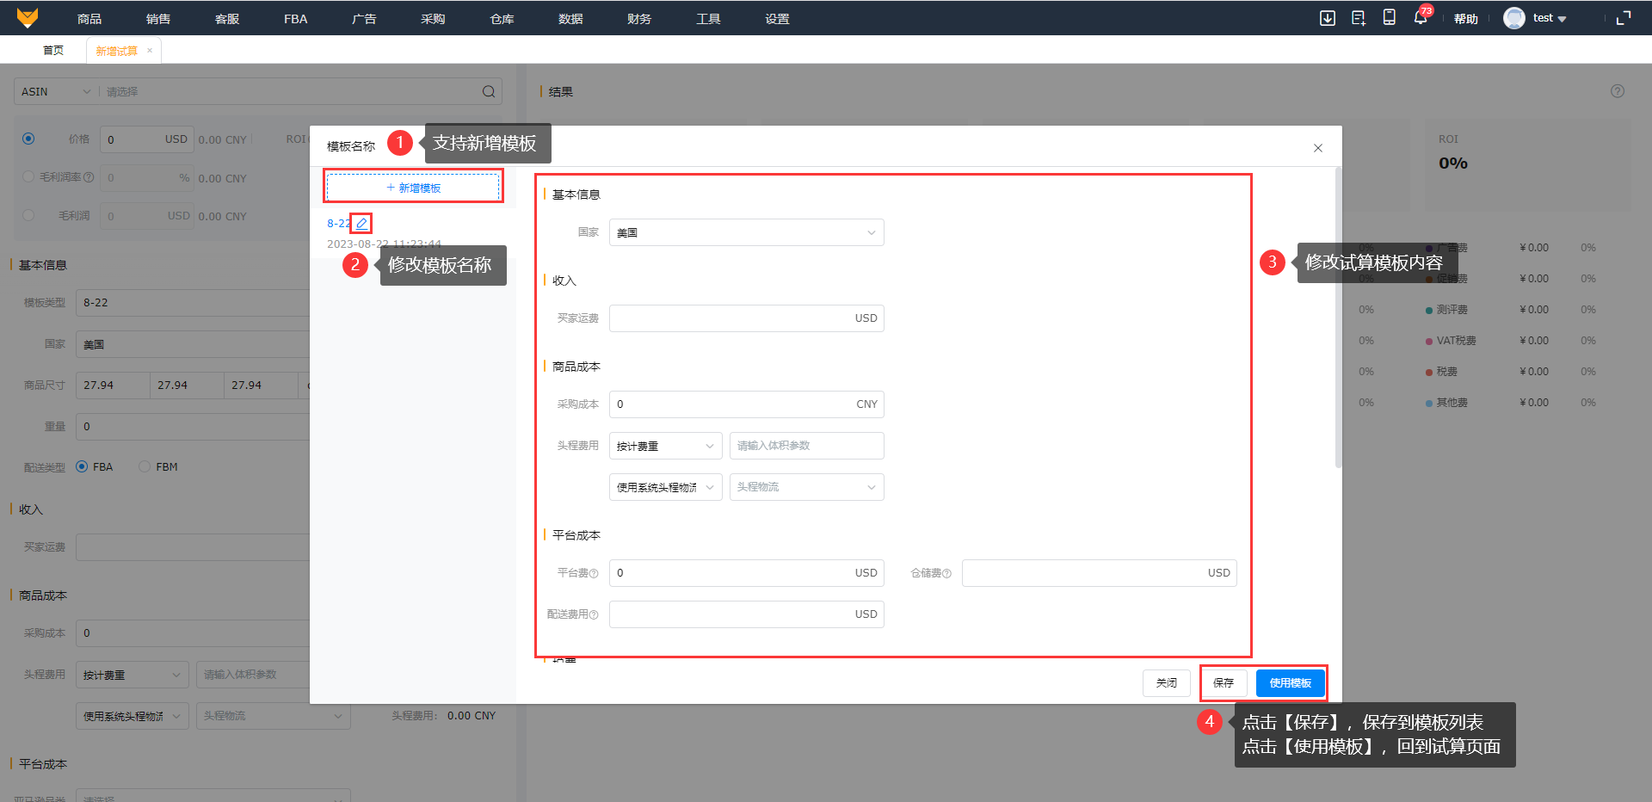
Task: Click the 关闭 button
Action: (1167, 683)
